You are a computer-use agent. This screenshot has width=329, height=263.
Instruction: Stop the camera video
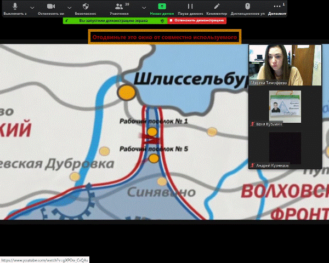[50, 6]
